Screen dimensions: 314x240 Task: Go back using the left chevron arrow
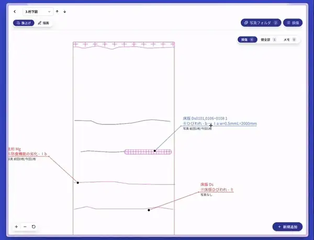point(15,12)
